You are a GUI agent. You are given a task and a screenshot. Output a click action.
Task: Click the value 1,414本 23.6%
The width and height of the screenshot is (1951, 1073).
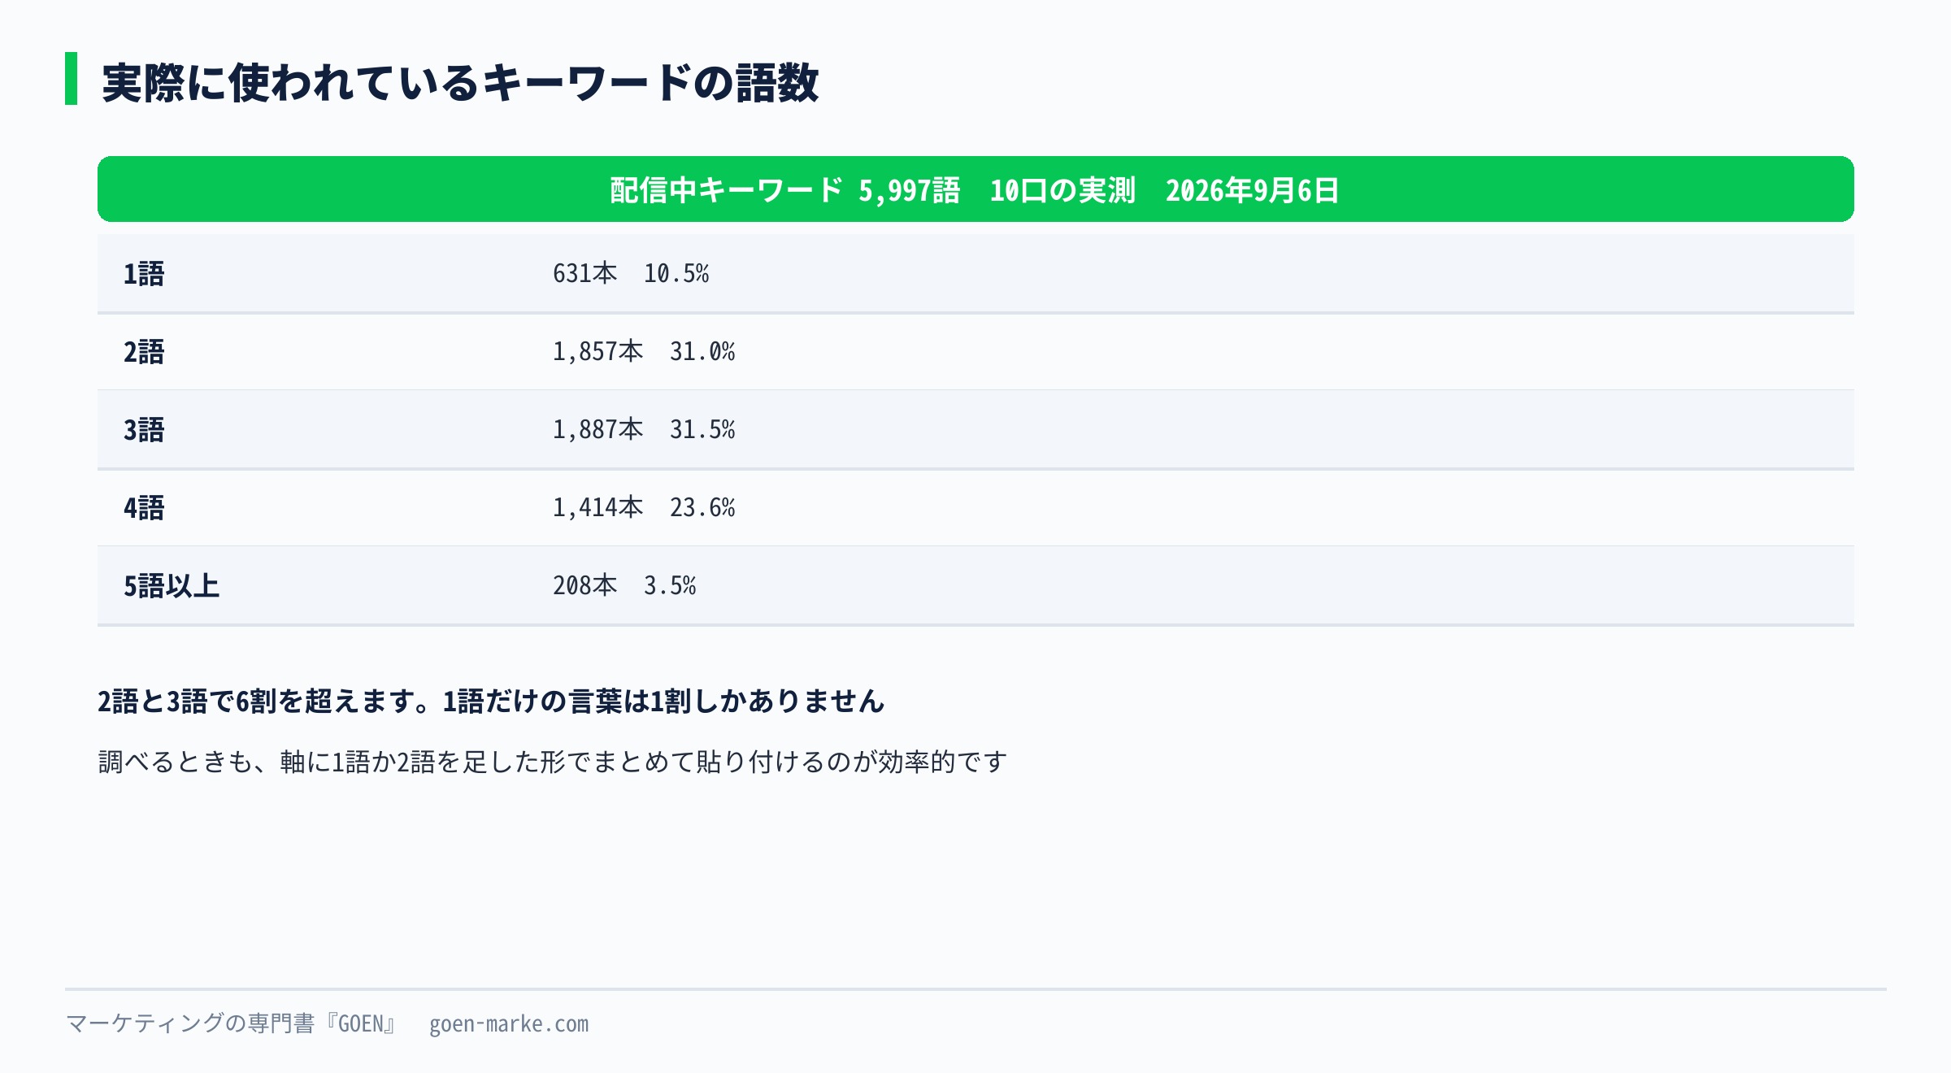pyautogui.click(x=644, y=508)
